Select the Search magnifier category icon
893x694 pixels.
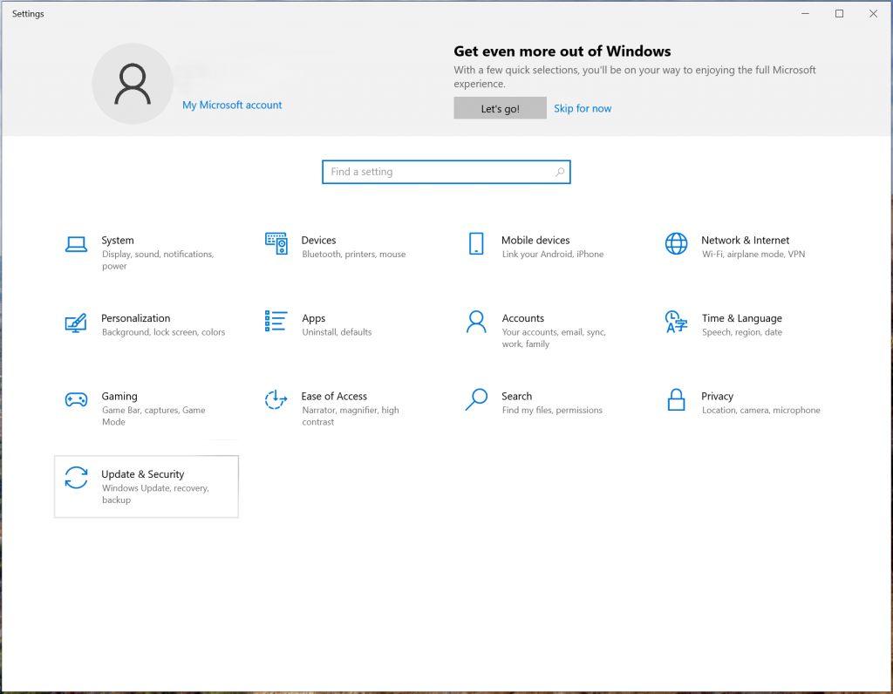pyautogui.click(x=476, y=399)
